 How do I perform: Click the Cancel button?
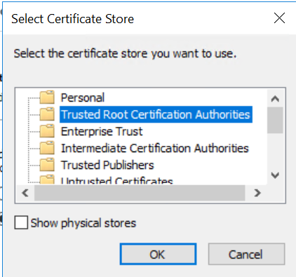[246, 254]
